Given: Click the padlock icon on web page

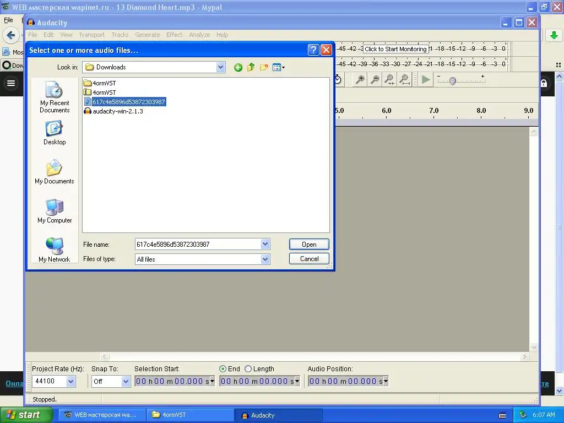Looking at the screenshot, I should point(544,83).
